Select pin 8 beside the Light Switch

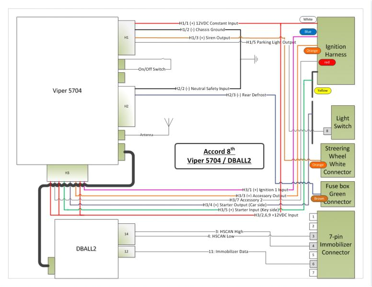(327, 130)
